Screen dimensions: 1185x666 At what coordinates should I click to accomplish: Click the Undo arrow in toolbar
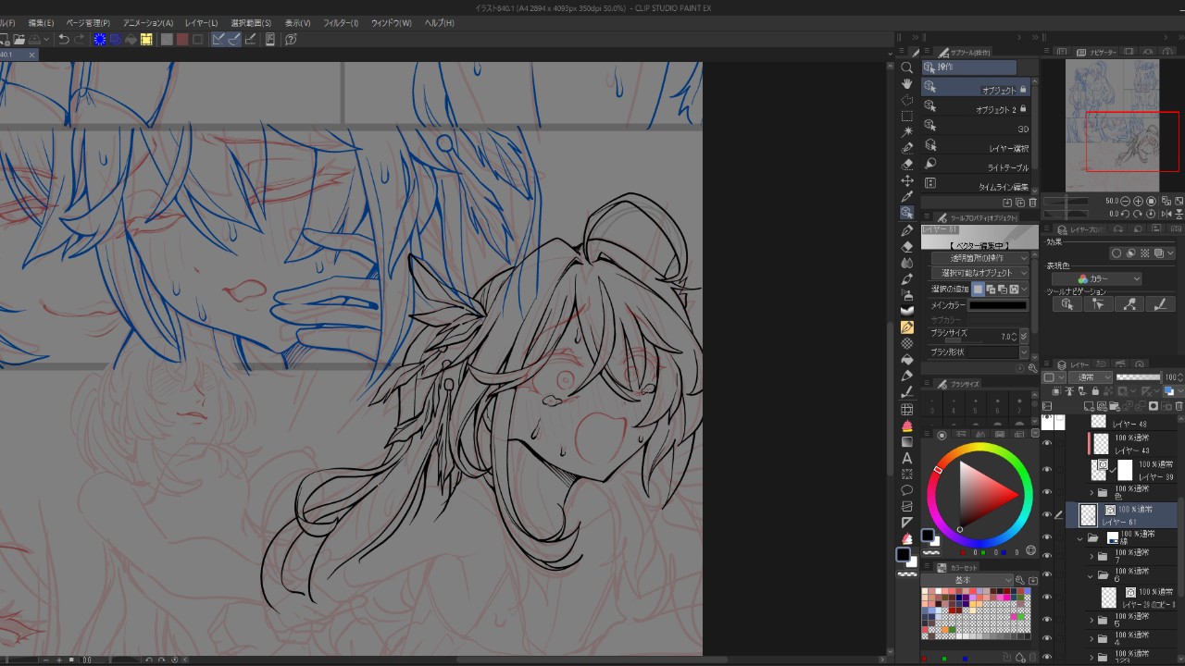tap(63, 39)
